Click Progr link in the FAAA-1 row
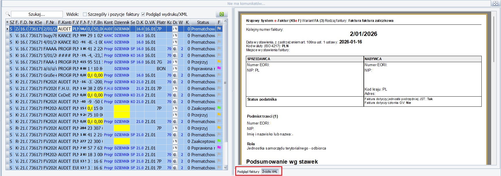The image size is (501, 176). [x=108, y=62]
